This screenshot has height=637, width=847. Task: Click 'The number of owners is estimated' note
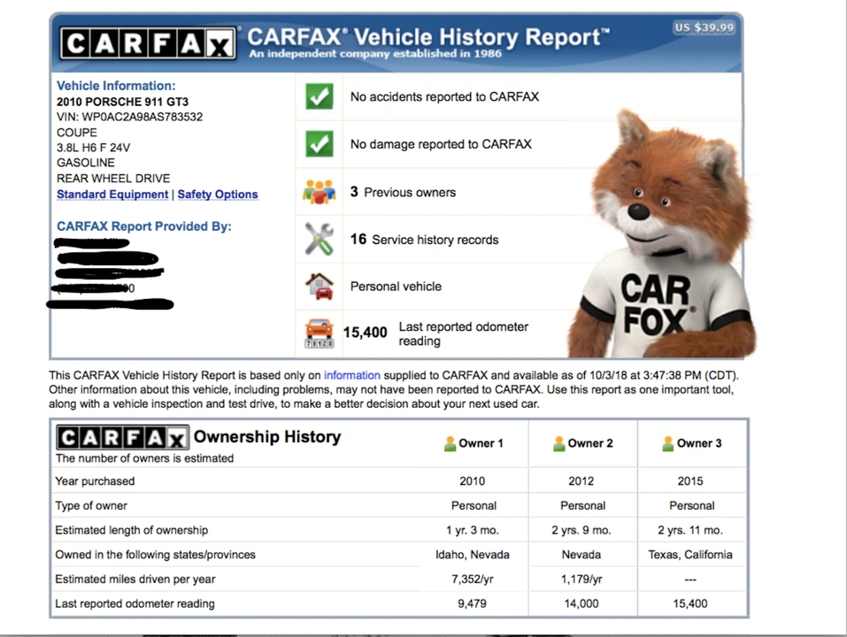145,458
